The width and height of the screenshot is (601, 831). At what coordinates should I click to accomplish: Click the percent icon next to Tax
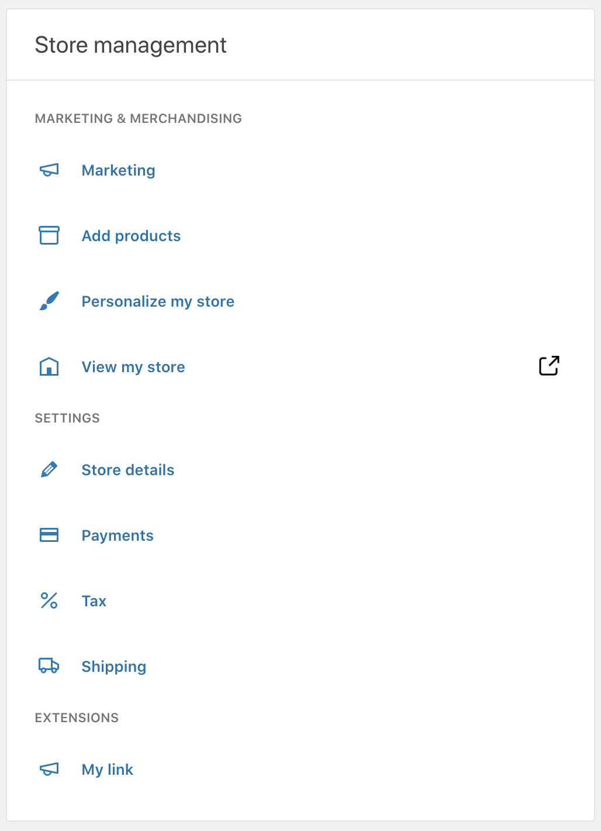point(49,600)
